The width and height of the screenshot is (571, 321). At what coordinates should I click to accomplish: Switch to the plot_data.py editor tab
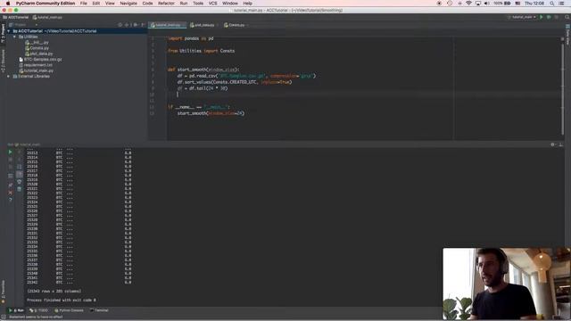203,25
